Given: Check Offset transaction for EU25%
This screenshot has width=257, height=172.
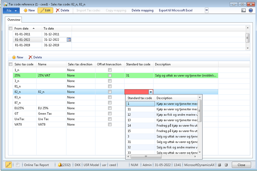Looking at the screenshot, I should (x=110, y=108).
